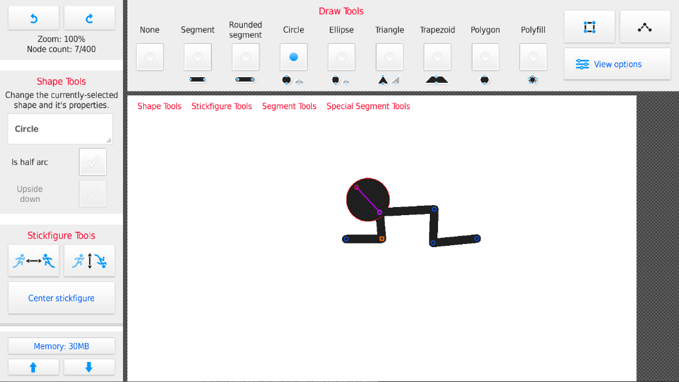
Task: Click the Node count: 7/400 text
Action: coord(61,49)
